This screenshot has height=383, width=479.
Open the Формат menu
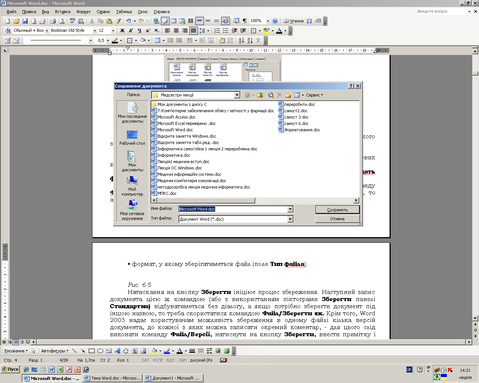(x=83, y=12)
